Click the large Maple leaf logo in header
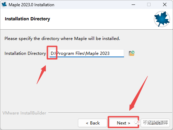The height and width of the screenshot is (130, 173). pos(162,19)
